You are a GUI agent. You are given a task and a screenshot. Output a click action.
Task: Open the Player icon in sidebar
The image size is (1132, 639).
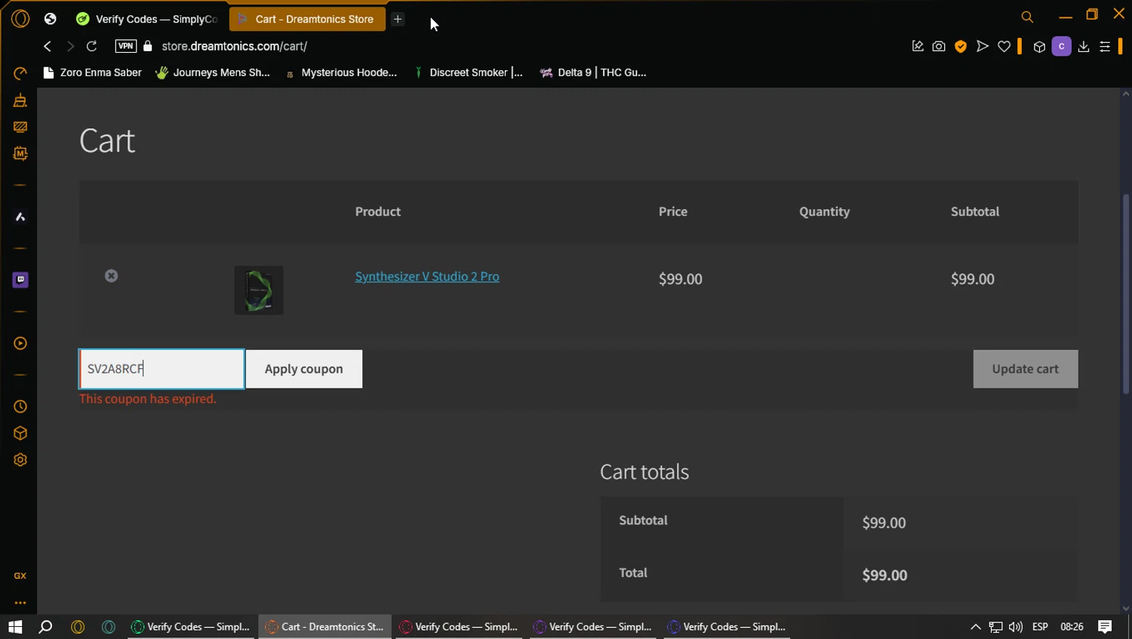pos(20,343)
